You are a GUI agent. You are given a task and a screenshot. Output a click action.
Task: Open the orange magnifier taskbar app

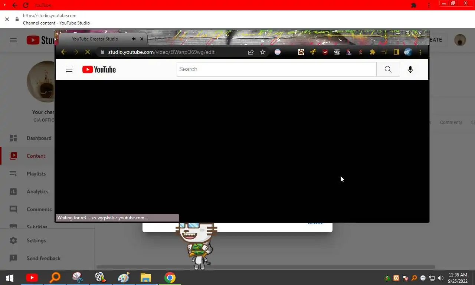pos(55,278)
